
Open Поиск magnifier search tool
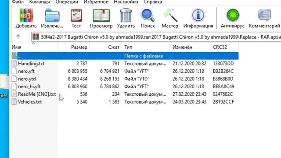(x=148, y=15)
